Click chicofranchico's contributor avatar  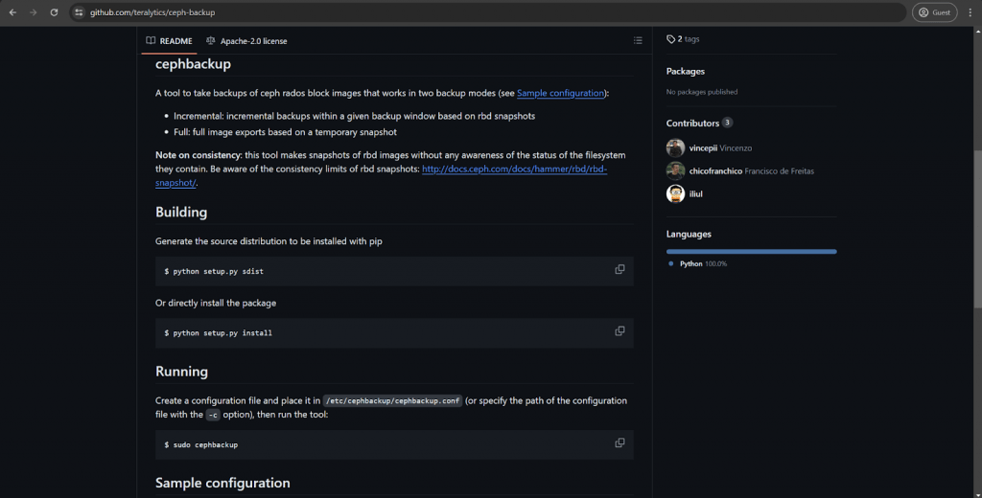[x=675, y=170]
